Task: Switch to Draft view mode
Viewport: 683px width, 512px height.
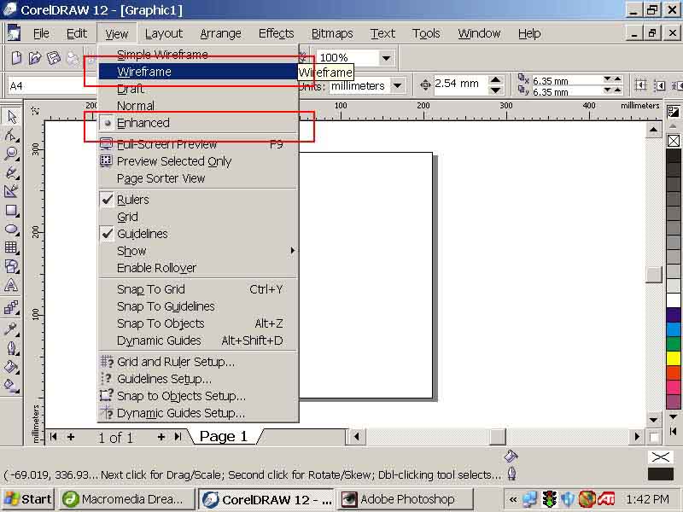Action: coord(199,89)
